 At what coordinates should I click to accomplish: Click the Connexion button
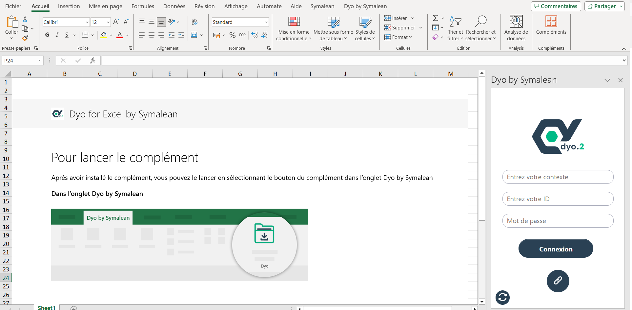pos(556,249)
